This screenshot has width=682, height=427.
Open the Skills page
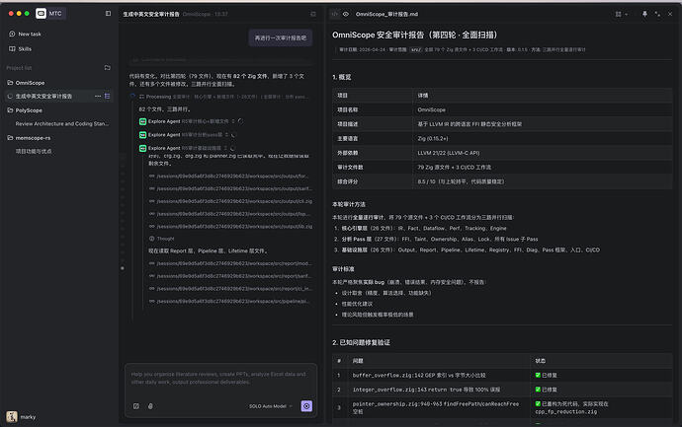(21, 49)
